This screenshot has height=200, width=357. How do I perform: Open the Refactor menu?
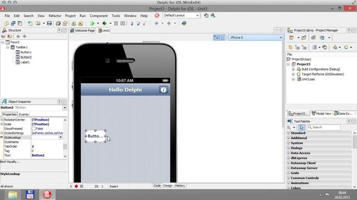click(55, 16)
